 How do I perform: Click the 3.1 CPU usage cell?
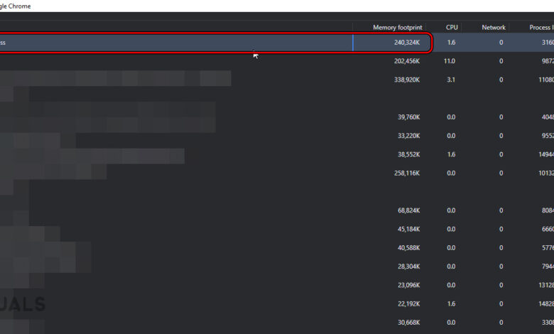450,80
